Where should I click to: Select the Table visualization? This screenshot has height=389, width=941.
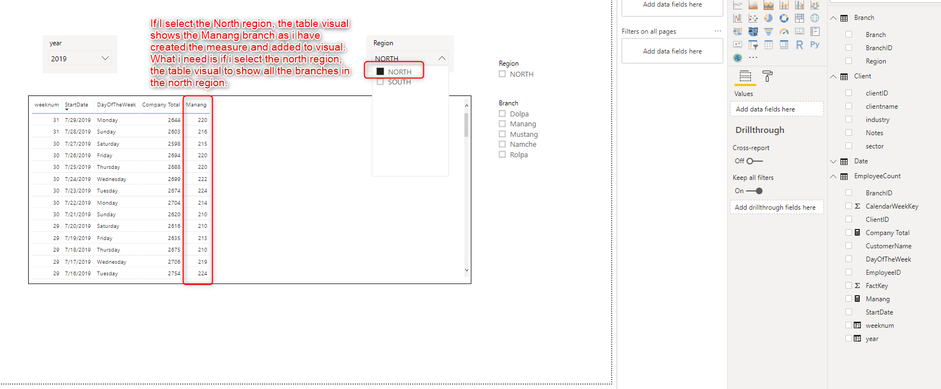coord(769,45)
